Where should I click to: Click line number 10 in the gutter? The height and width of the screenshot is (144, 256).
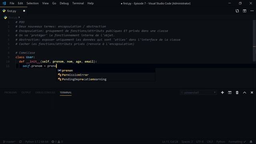click(8, 62)
